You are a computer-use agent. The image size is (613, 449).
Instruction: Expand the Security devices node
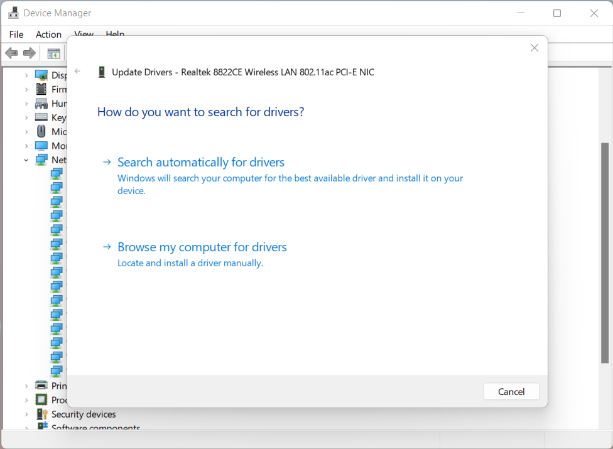pyautogui.click(x=26, y=414)
